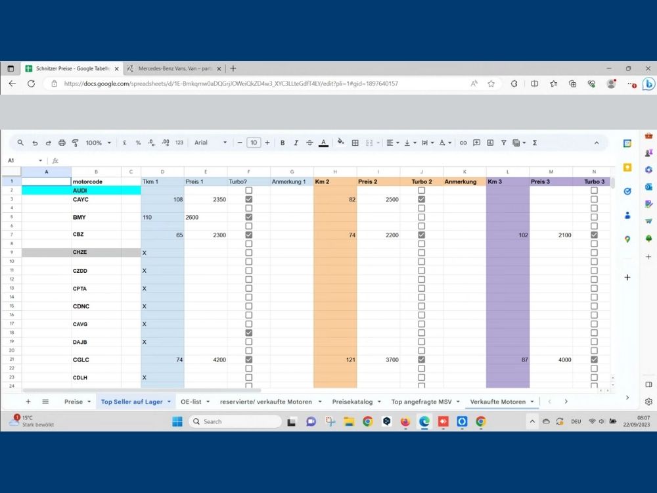
Task: Open Google Tasks side panel
Action: point(627,191)
